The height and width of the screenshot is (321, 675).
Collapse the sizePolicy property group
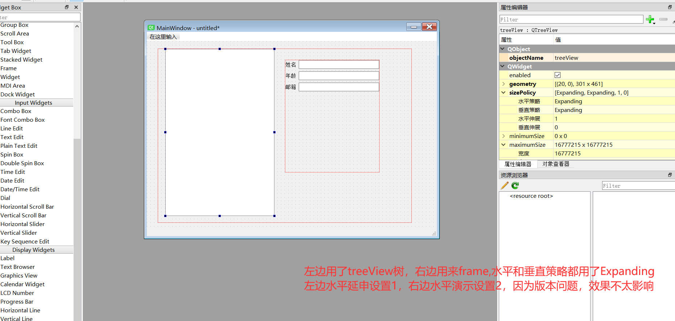(504, 92)
